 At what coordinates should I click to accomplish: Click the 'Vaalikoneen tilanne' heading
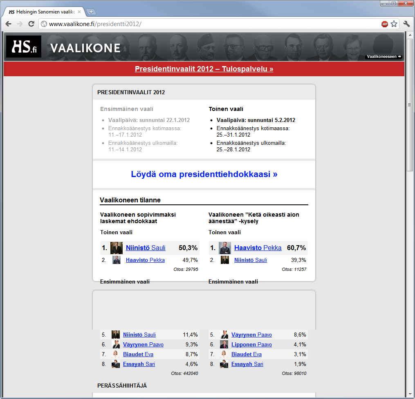click(130, 200)
